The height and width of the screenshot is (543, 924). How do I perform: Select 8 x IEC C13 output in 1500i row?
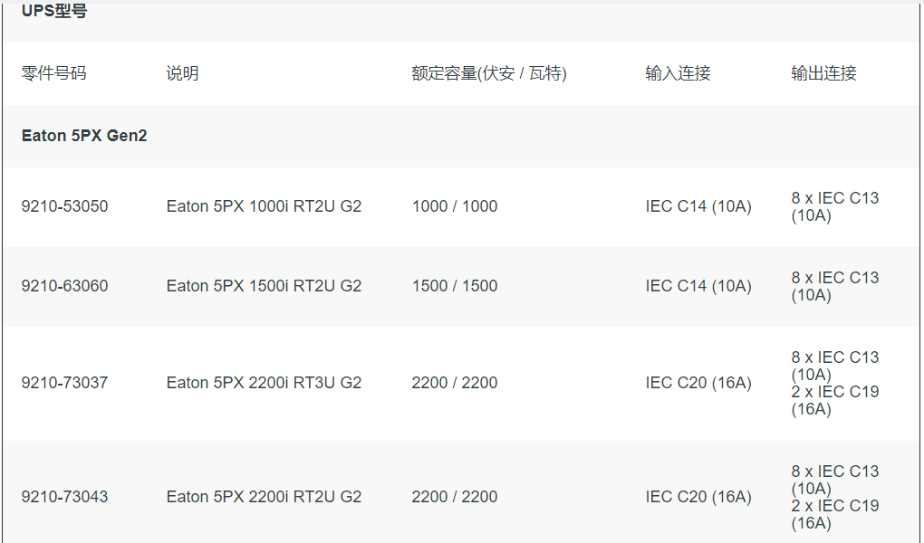point(835,286)
